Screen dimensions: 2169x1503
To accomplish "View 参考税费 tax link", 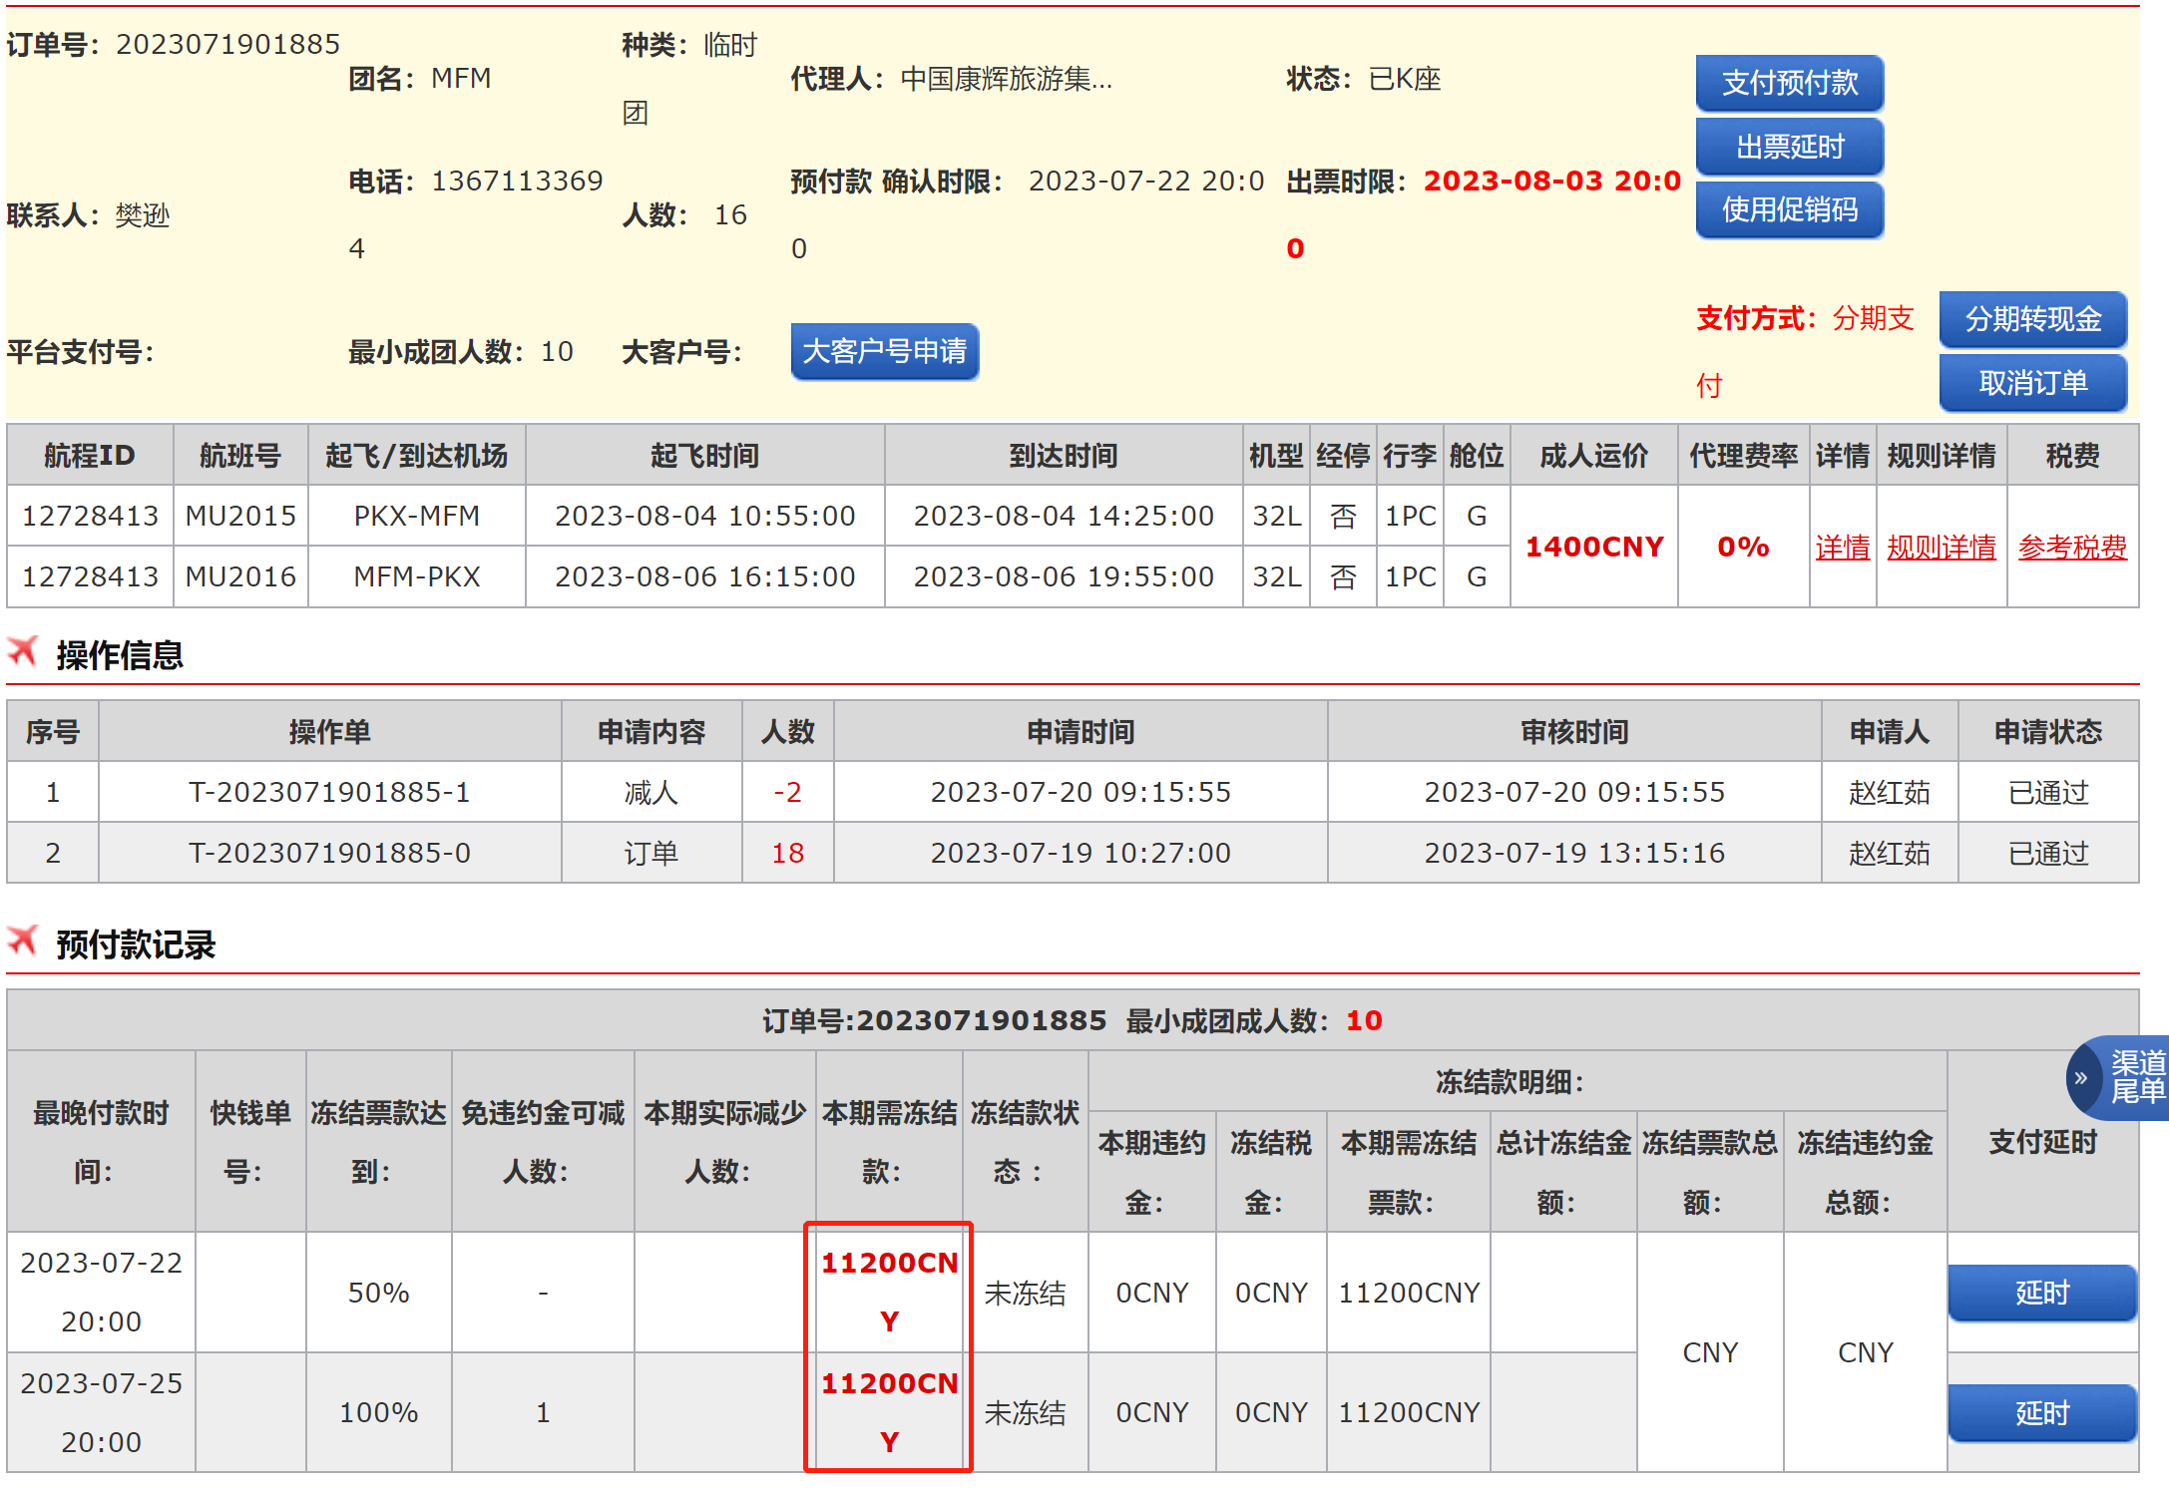I will (2072, 547).
